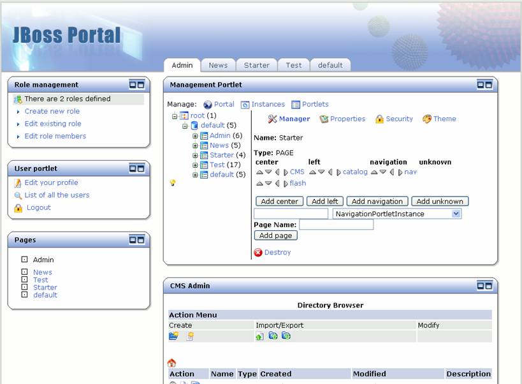Move CMS portlet down with the down arrow
Screen dimensions: 522x384
coord(268,172)
